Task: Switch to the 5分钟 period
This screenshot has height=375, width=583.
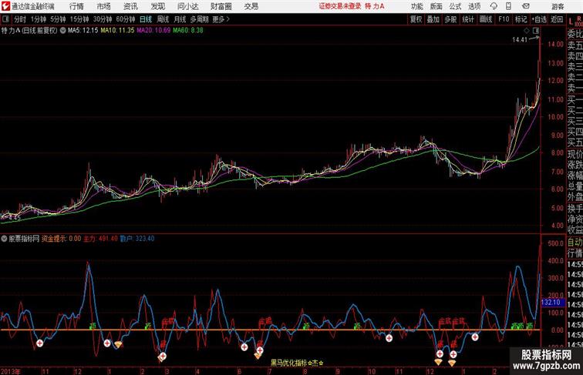Action: tap(58, 19)
